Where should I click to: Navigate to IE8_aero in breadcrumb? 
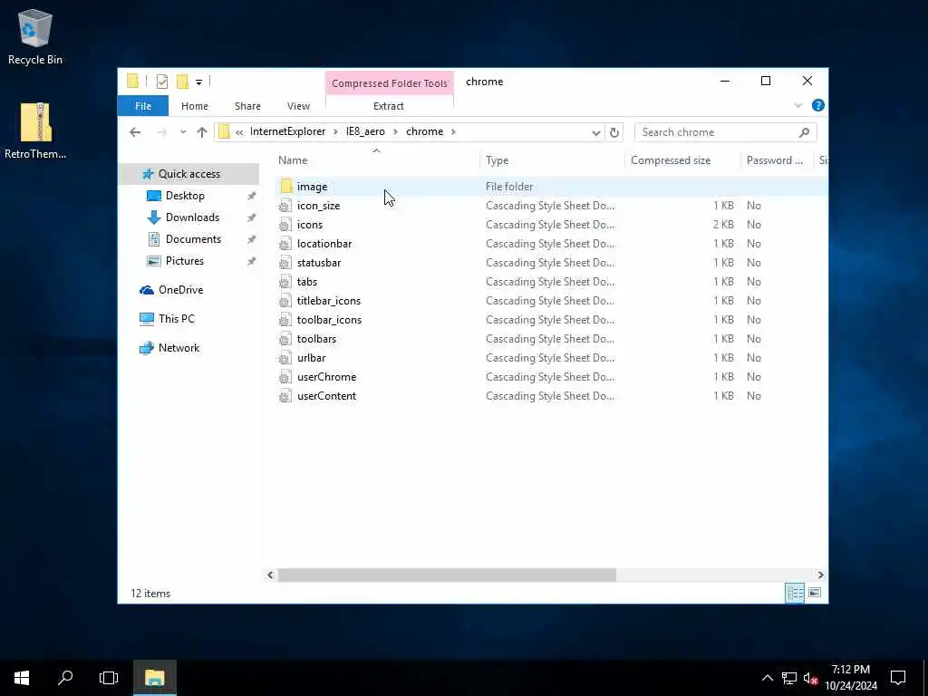(x=365, y=131)
